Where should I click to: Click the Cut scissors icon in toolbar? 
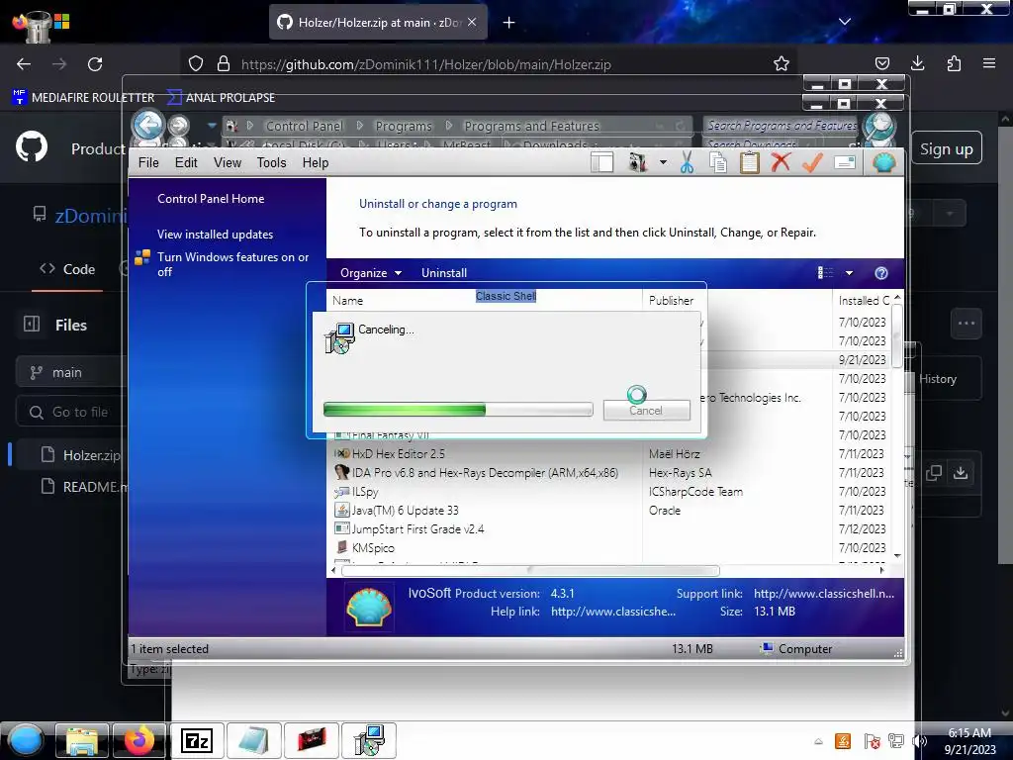[x=687, y=162]
